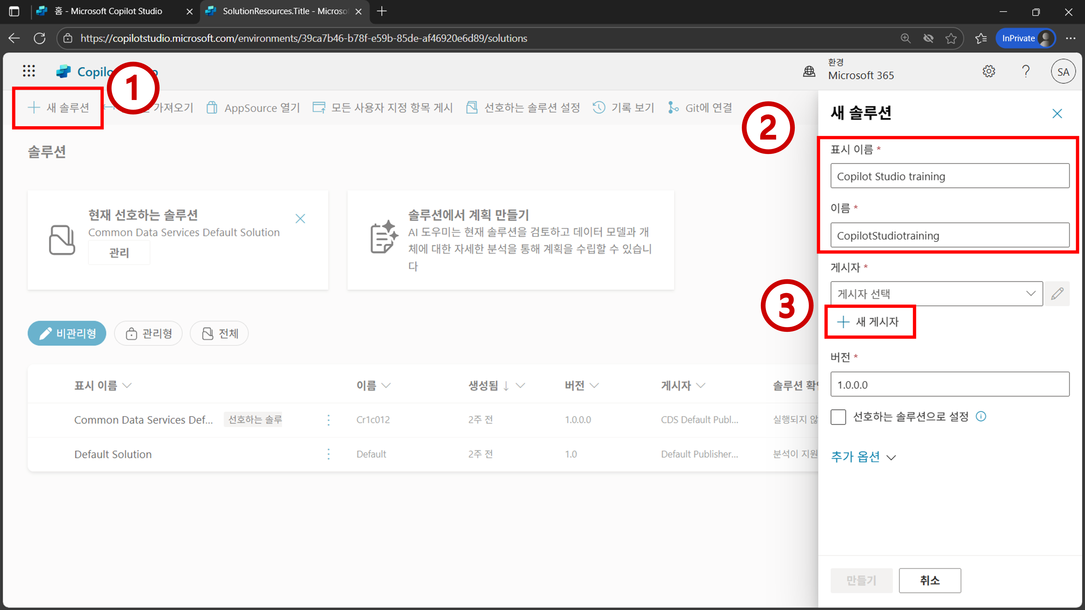The image size is (1085, 610).
Task: Open AppSource from the toolbar
Action: 253,108
